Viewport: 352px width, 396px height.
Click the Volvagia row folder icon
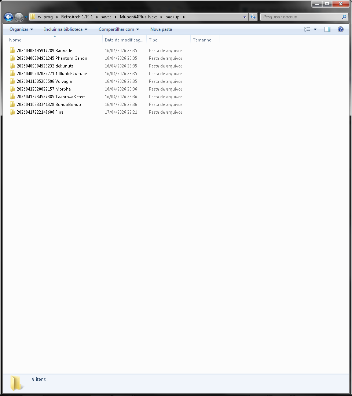coord(12,81)
